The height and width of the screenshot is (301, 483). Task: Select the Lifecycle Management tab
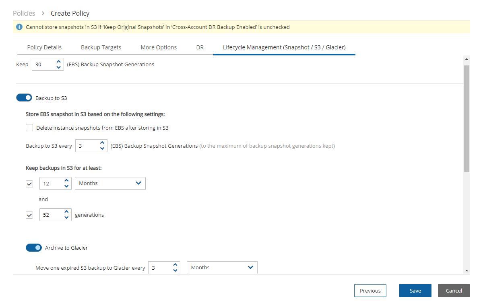coord(284,47)
